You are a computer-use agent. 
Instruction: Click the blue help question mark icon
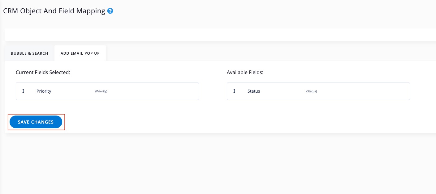pyautogui.click(x=110, y=11)
